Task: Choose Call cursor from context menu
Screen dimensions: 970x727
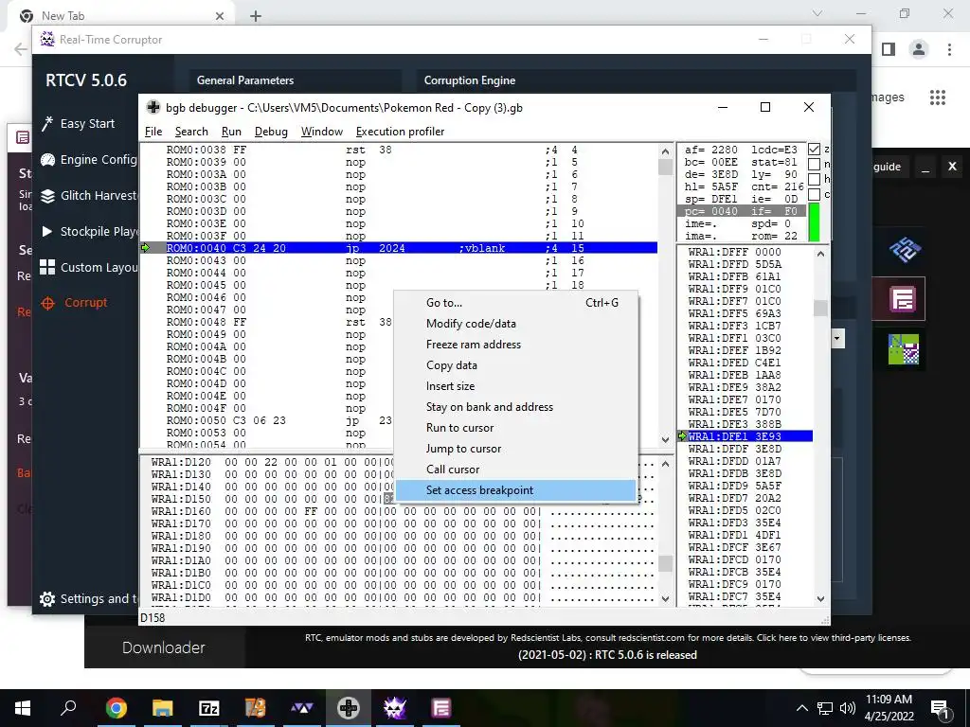Action: point(516,470)
